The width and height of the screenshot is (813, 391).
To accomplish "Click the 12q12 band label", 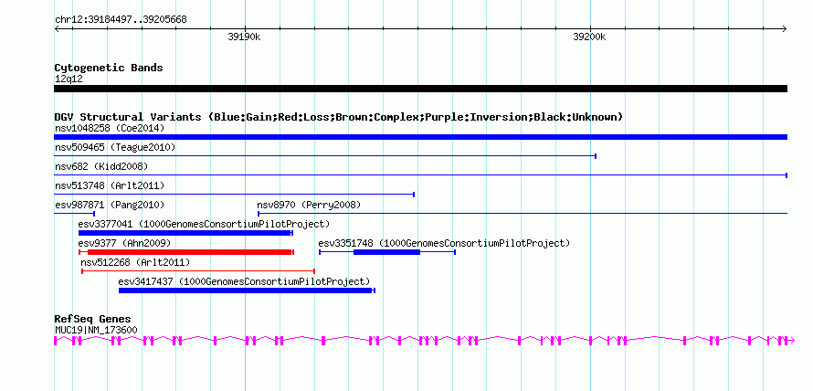I will pyautogui.click(x=69, y=79).
